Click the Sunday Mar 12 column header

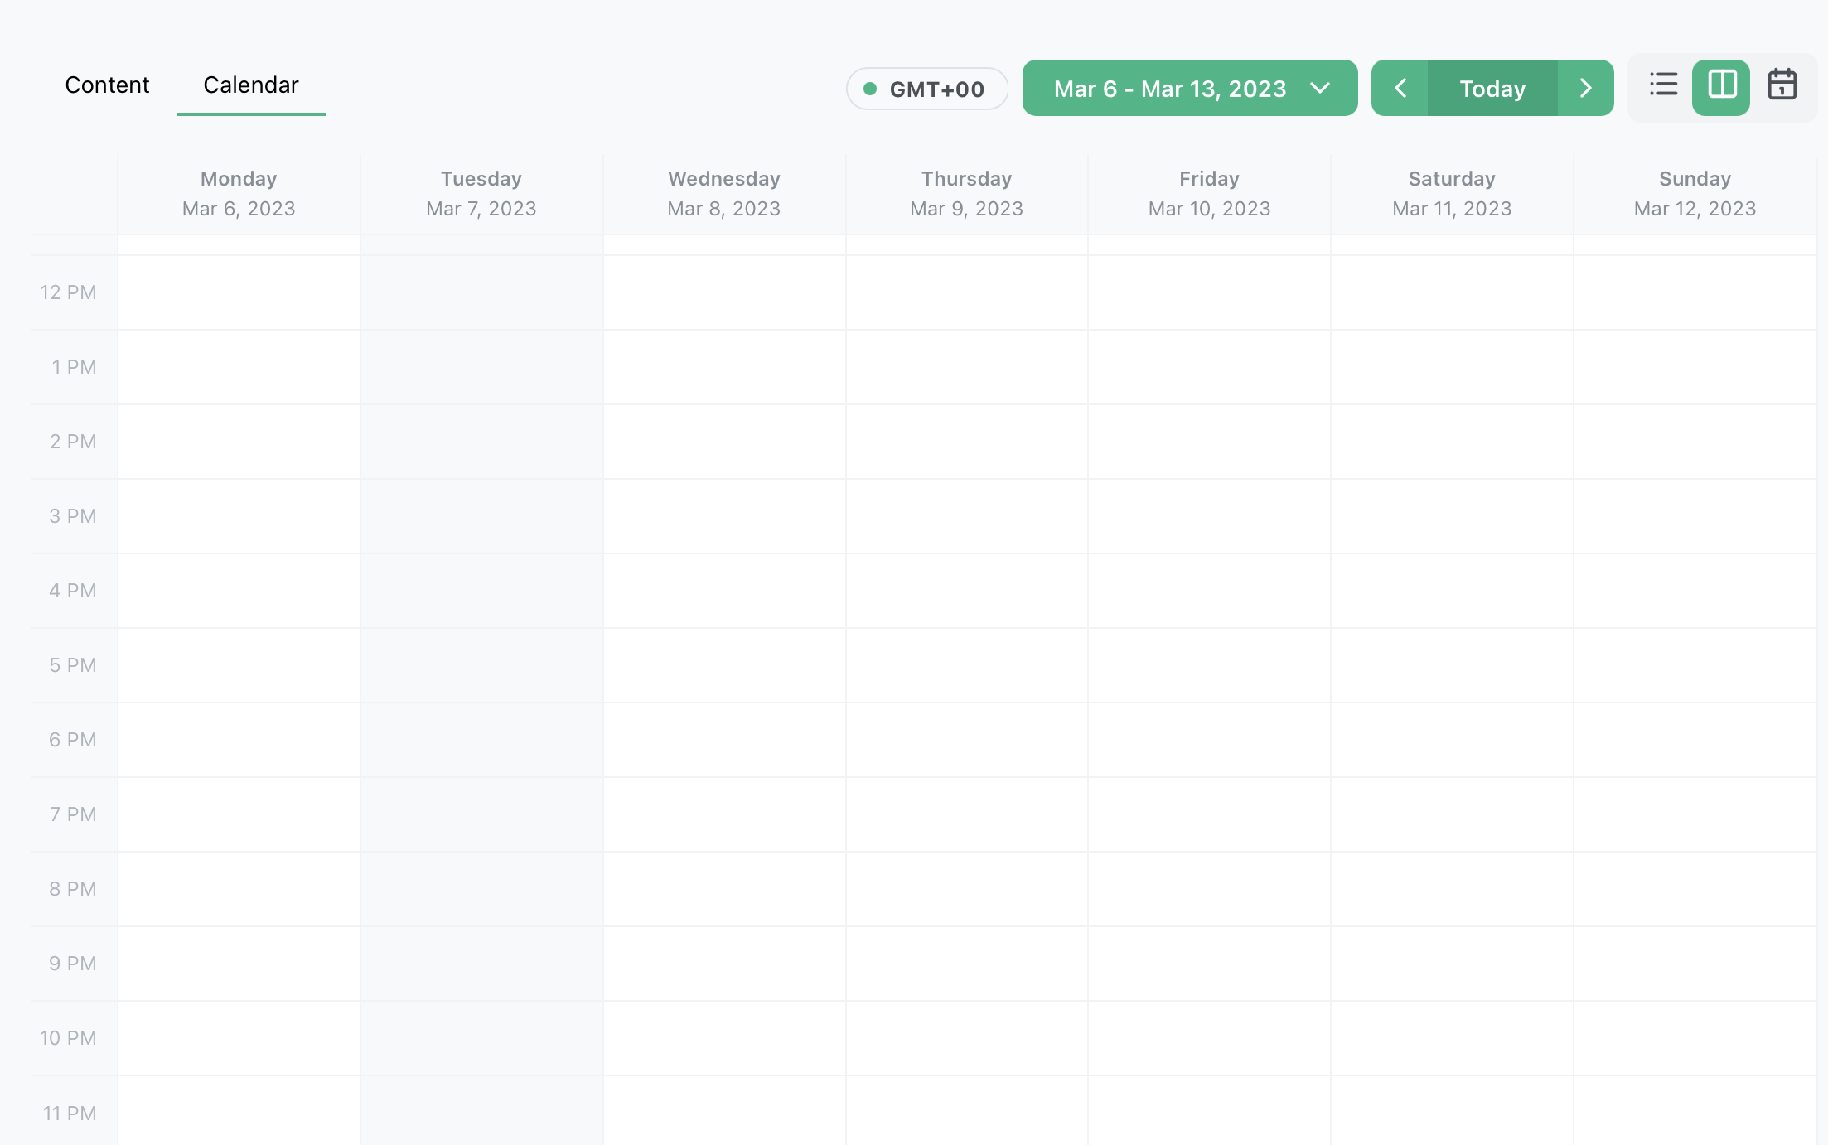click(x=1695, y=194)
